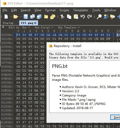Open the View menu

[38, 10]
